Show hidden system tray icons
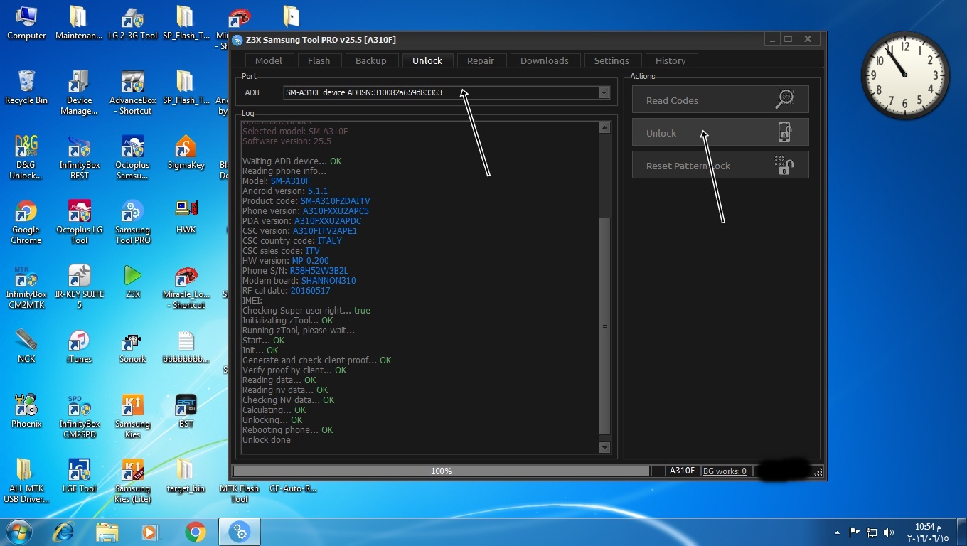Image resolution: width=967 pixels, height=546 pixels. click(837, 532)
